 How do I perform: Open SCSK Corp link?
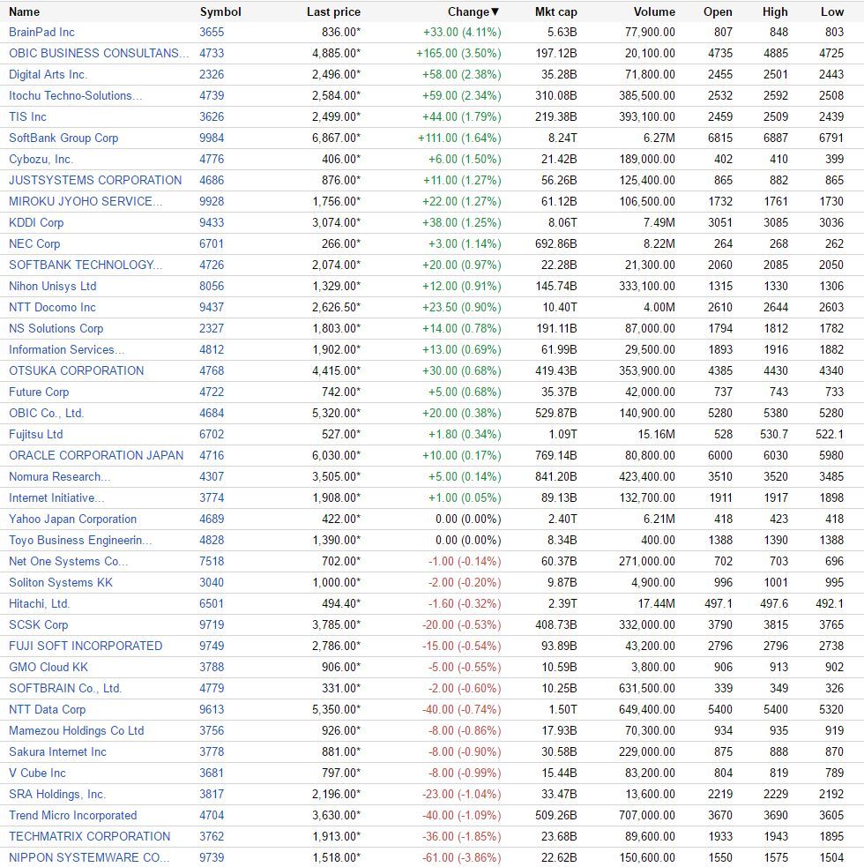38,624
